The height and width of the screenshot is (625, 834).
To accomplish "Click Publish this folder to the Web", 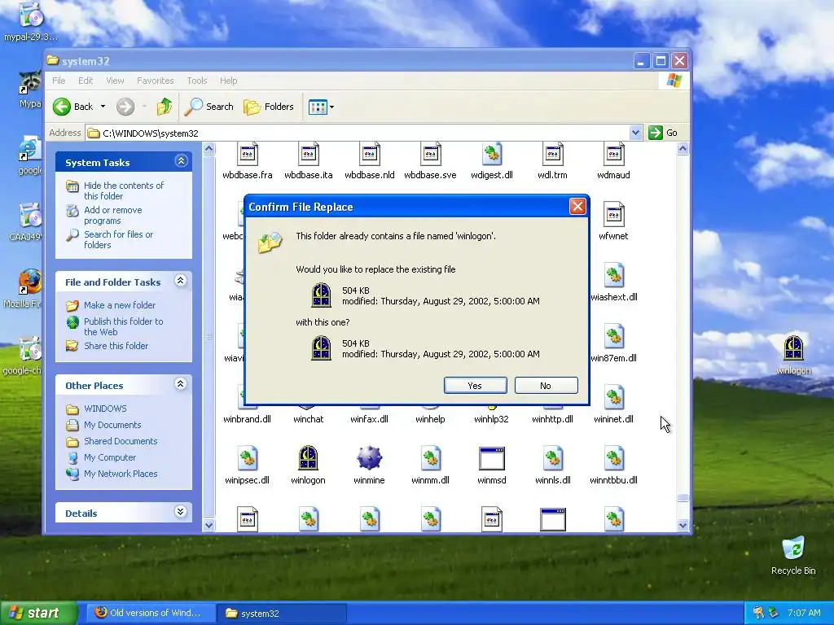I will coord(124,327).
